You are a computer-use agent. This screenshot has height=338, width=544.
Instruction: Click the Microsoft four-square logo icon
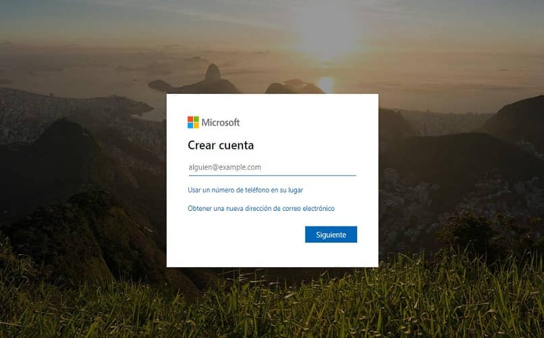[193, 122]
